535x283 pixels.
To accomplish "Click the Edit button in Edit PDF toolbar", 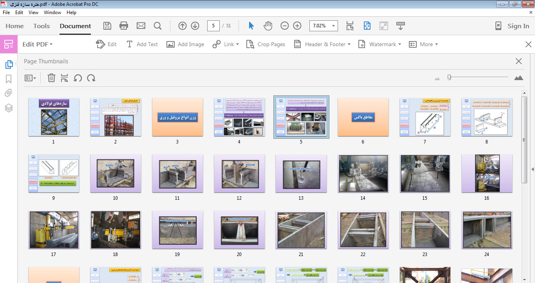I will (107, 44).
